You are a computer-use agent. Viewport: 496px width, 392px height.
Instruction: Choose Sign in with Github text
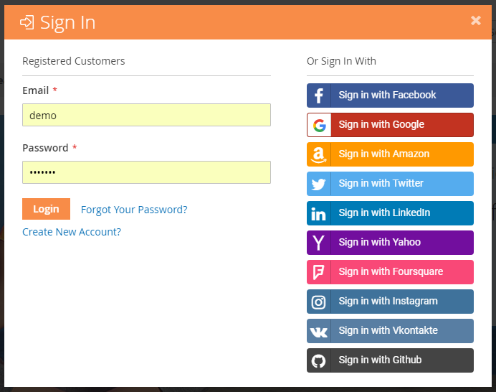[380, 360]
